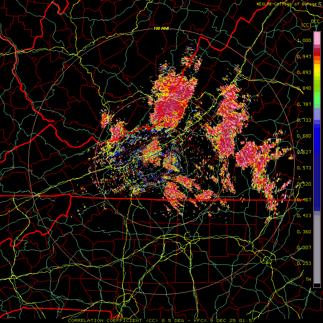The image size is (323, 323).
Task: Click the 9 DEC 25 01:57 timestamp
Action: [233, 320]
